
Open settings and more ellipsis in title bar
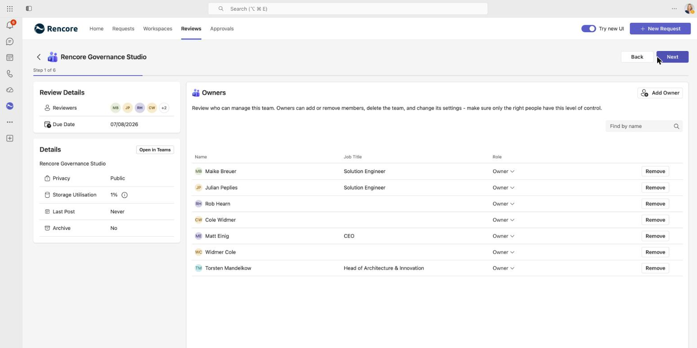click(674, 8)
